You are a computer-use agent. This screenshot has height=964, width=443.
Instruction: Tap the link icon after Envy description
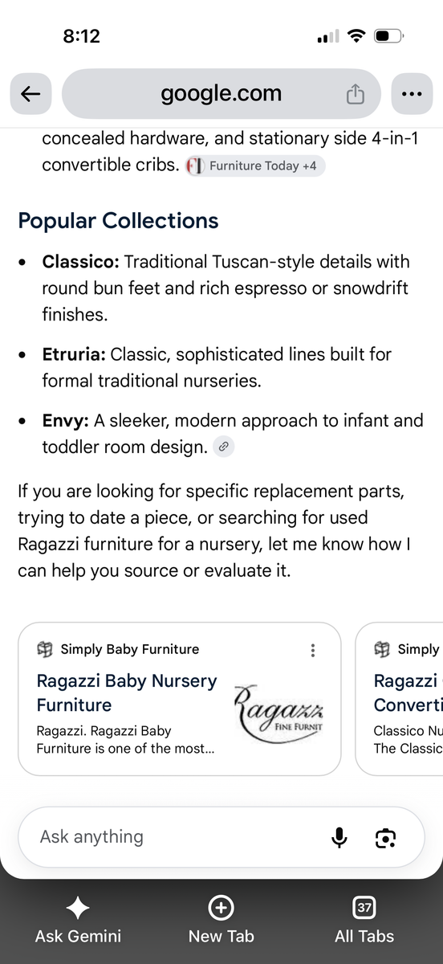[x=225, y=447]
